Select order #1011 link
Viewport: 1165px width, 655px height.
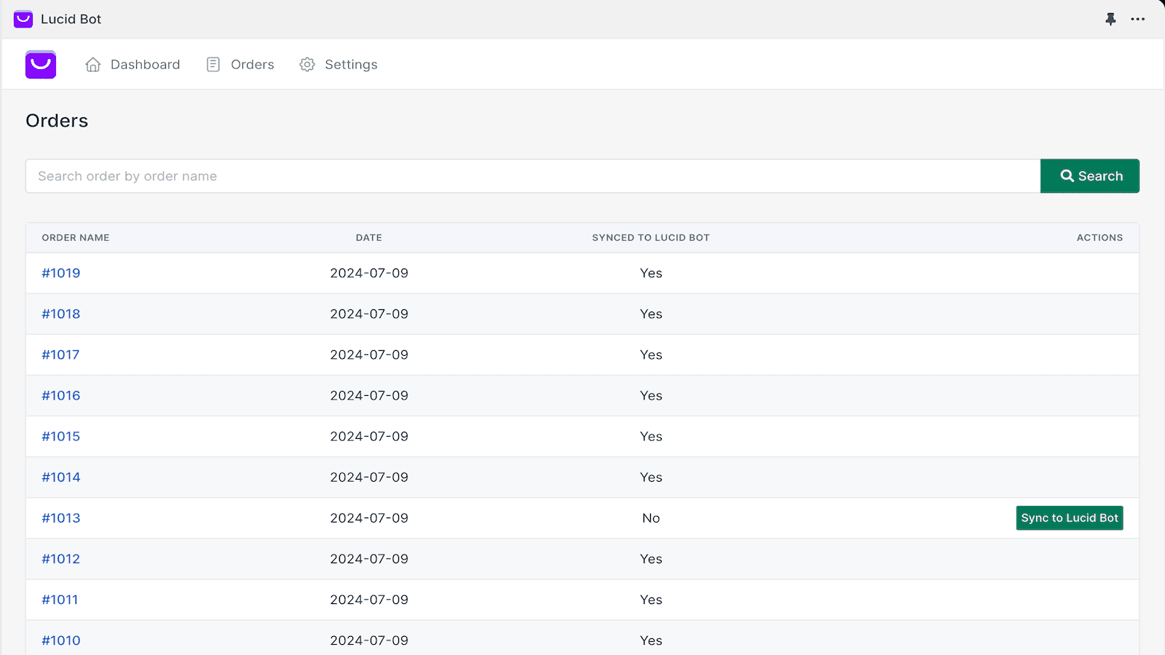point(60,600)
